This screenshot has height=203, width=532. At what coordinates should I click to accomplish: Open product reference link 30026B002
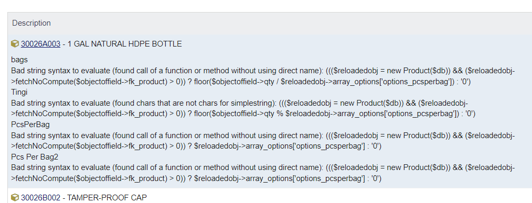pos(40,198)
